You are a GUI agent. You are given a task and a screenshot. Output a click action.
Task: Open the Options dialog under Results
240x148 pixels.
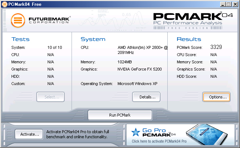(216, 97)
